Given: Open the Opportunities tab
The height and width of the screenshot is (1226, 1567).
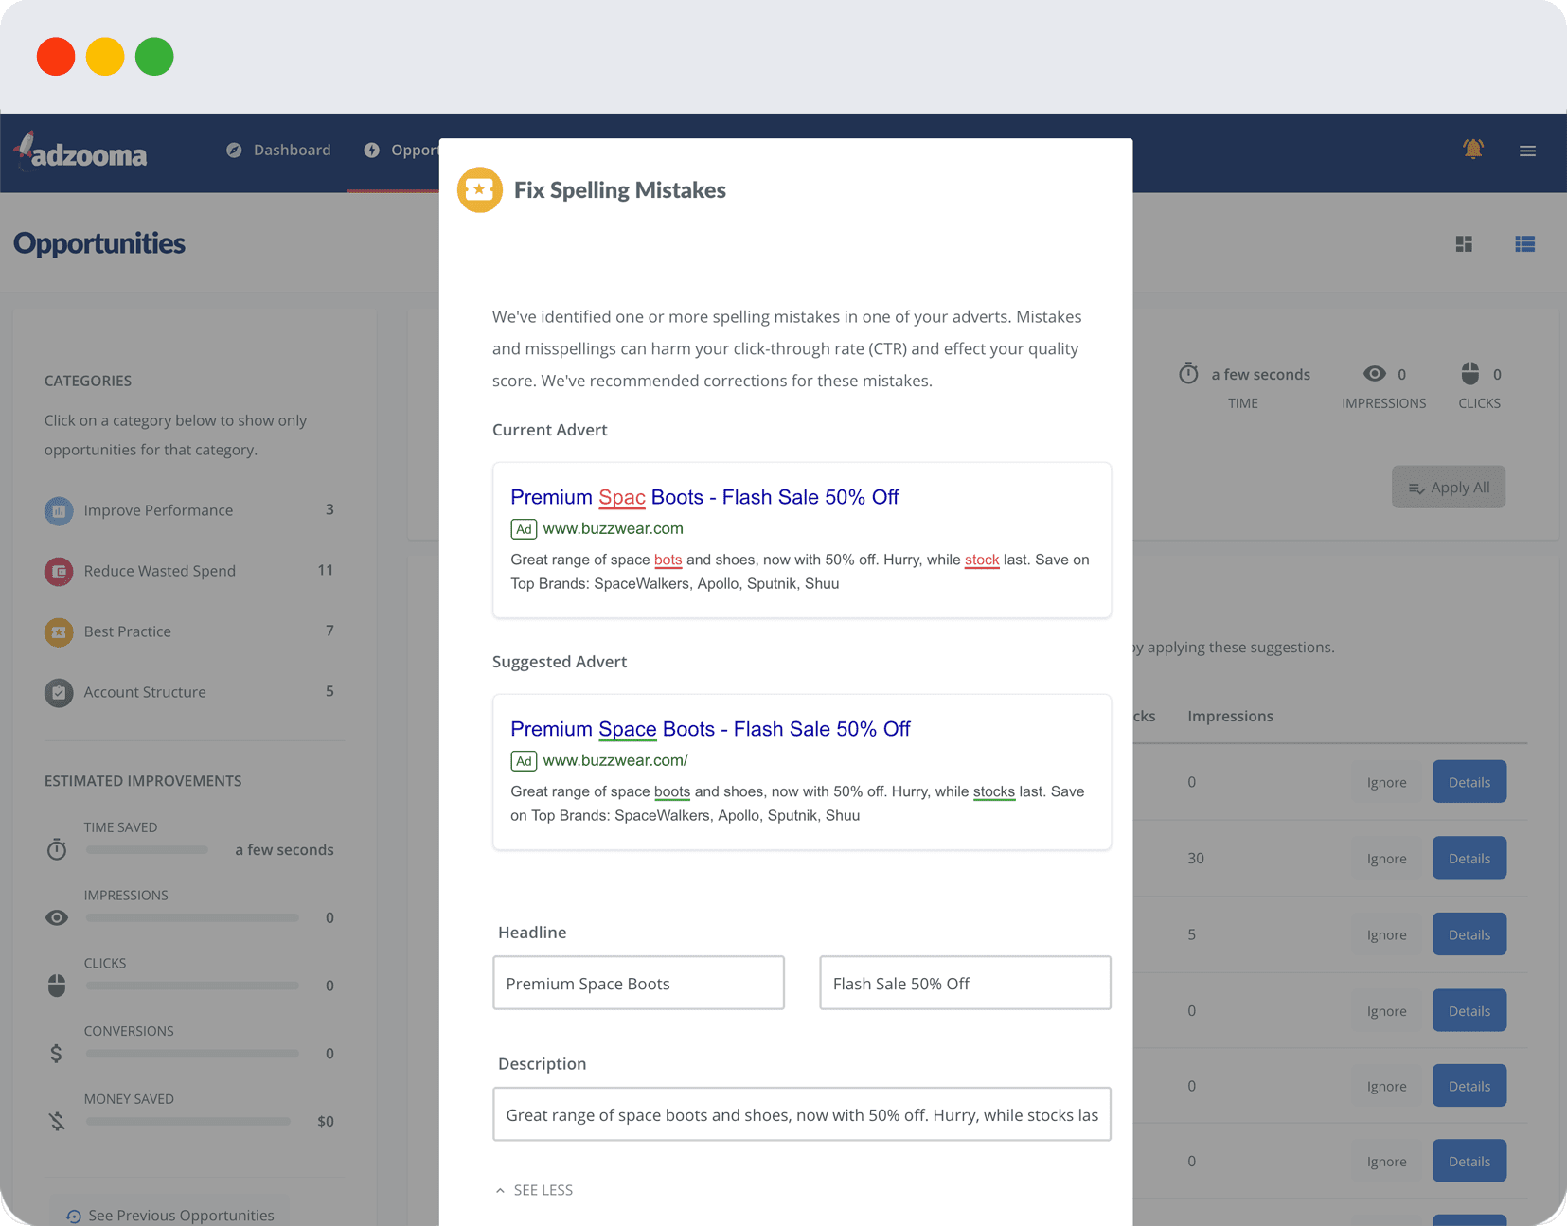Looking at the screenshot, I should pyautogui.click(x=402, y=151).
